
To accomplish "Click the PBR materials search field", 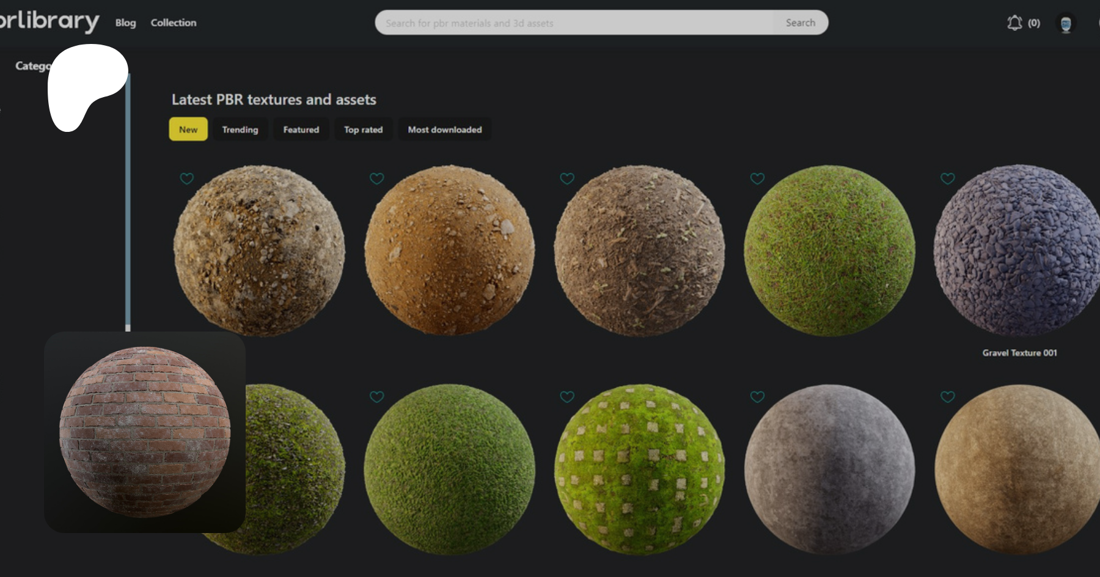I will tap(574, 23).
